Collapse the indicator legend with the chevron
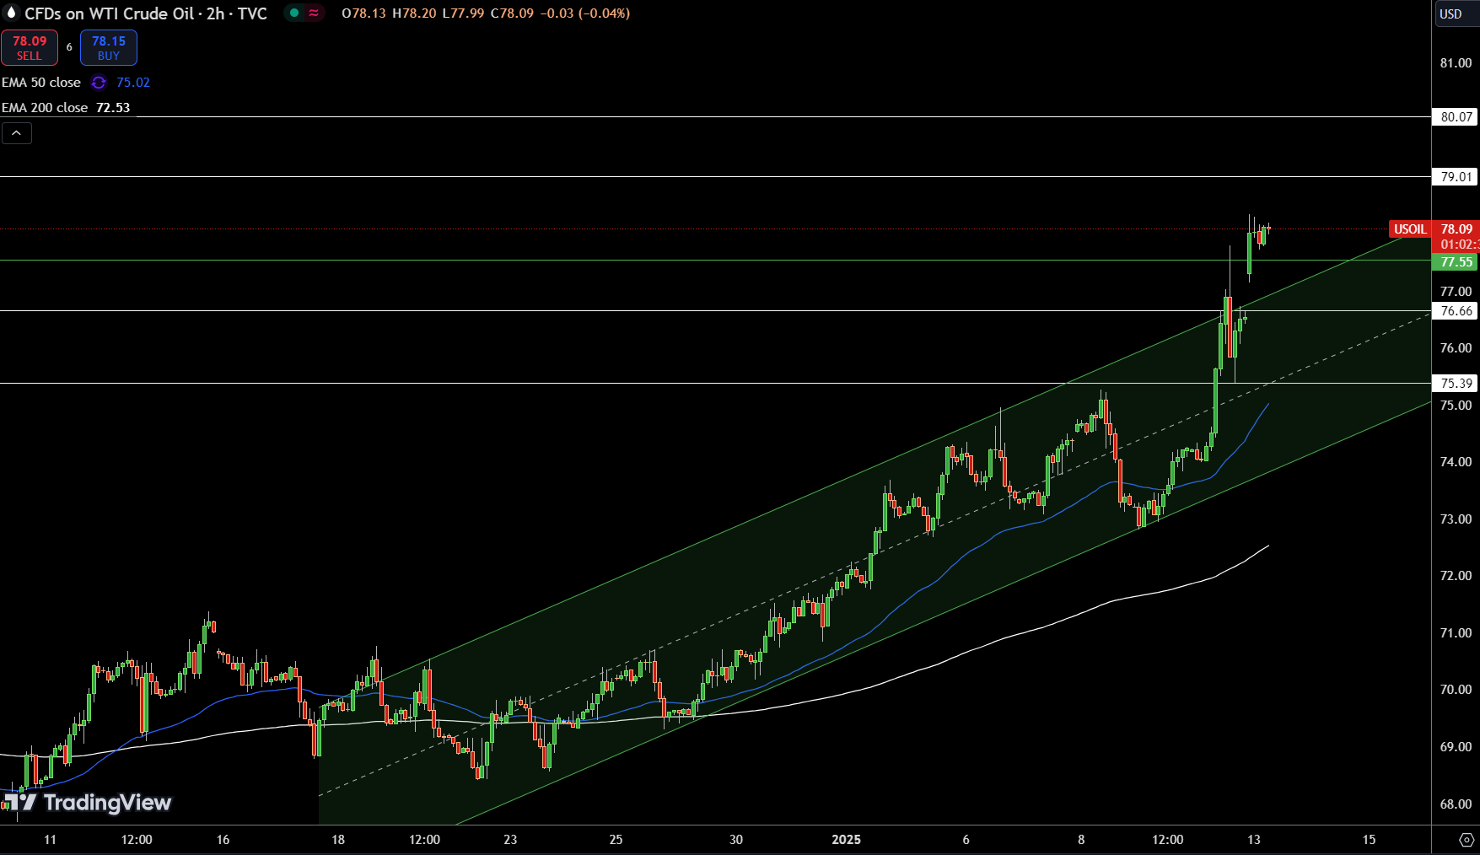This screenshot has height=855, width=1480. (17, 133)
